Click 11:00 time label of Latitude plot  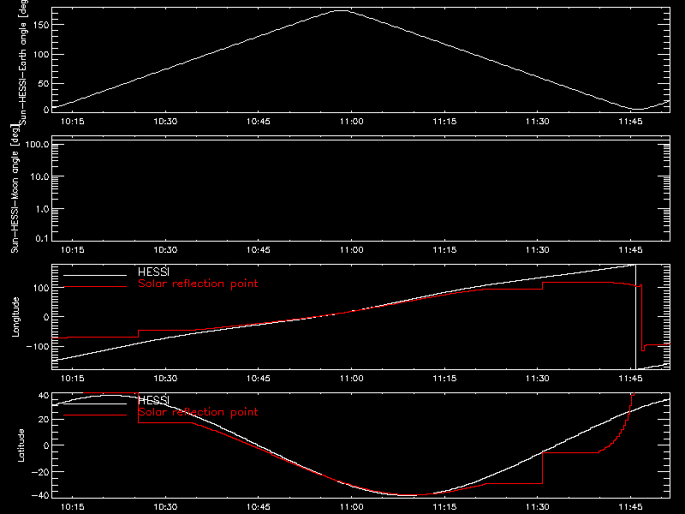(351, 507)
